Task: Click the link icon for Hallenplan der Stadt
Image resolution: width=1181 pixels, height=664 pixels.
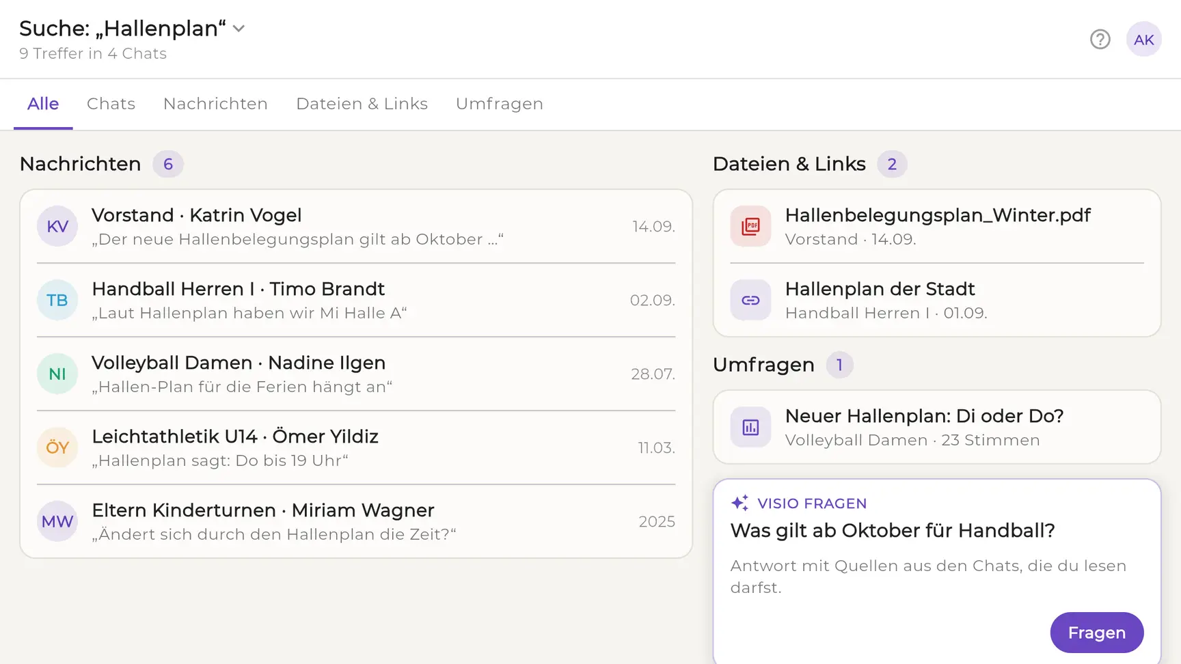Action: [750, 300]
